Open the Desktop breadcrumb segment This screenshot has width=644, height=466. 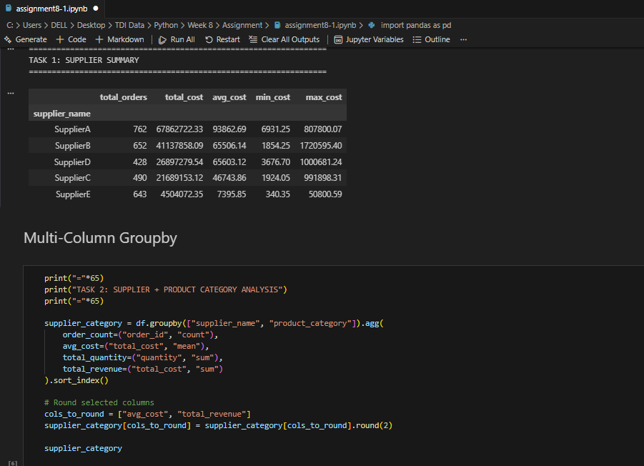(91, 26)
